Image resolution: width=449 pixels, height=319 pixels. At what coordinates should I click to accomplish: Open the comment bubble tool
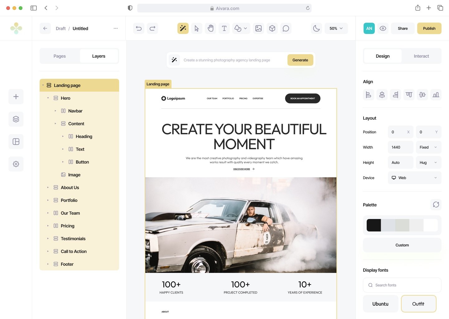(x=286, y=28)
